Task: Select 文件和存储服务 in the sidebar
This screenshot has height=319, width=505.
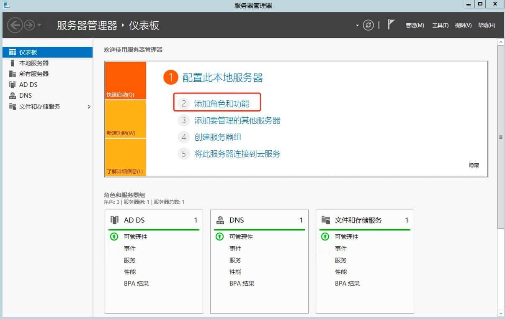Action: [x=47, y=106]
